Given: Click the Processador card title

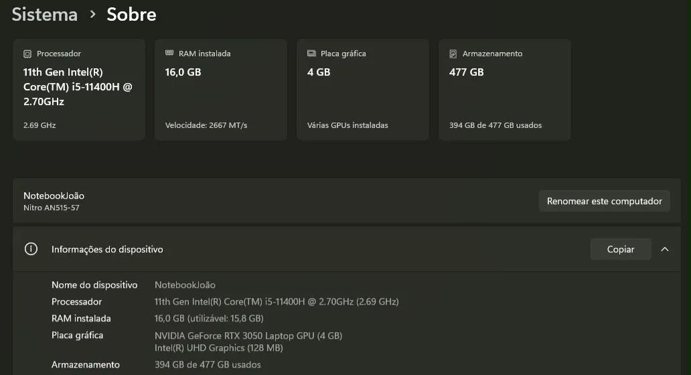Looking at the screenshot, I should [x=59, y=54].
